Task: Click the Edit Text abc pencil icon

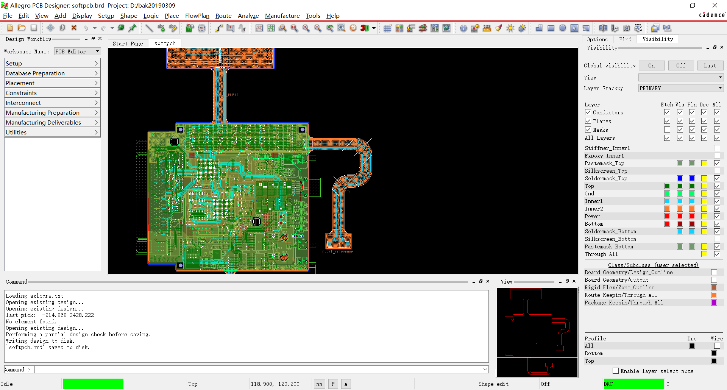Action: [x=173, y=28]
